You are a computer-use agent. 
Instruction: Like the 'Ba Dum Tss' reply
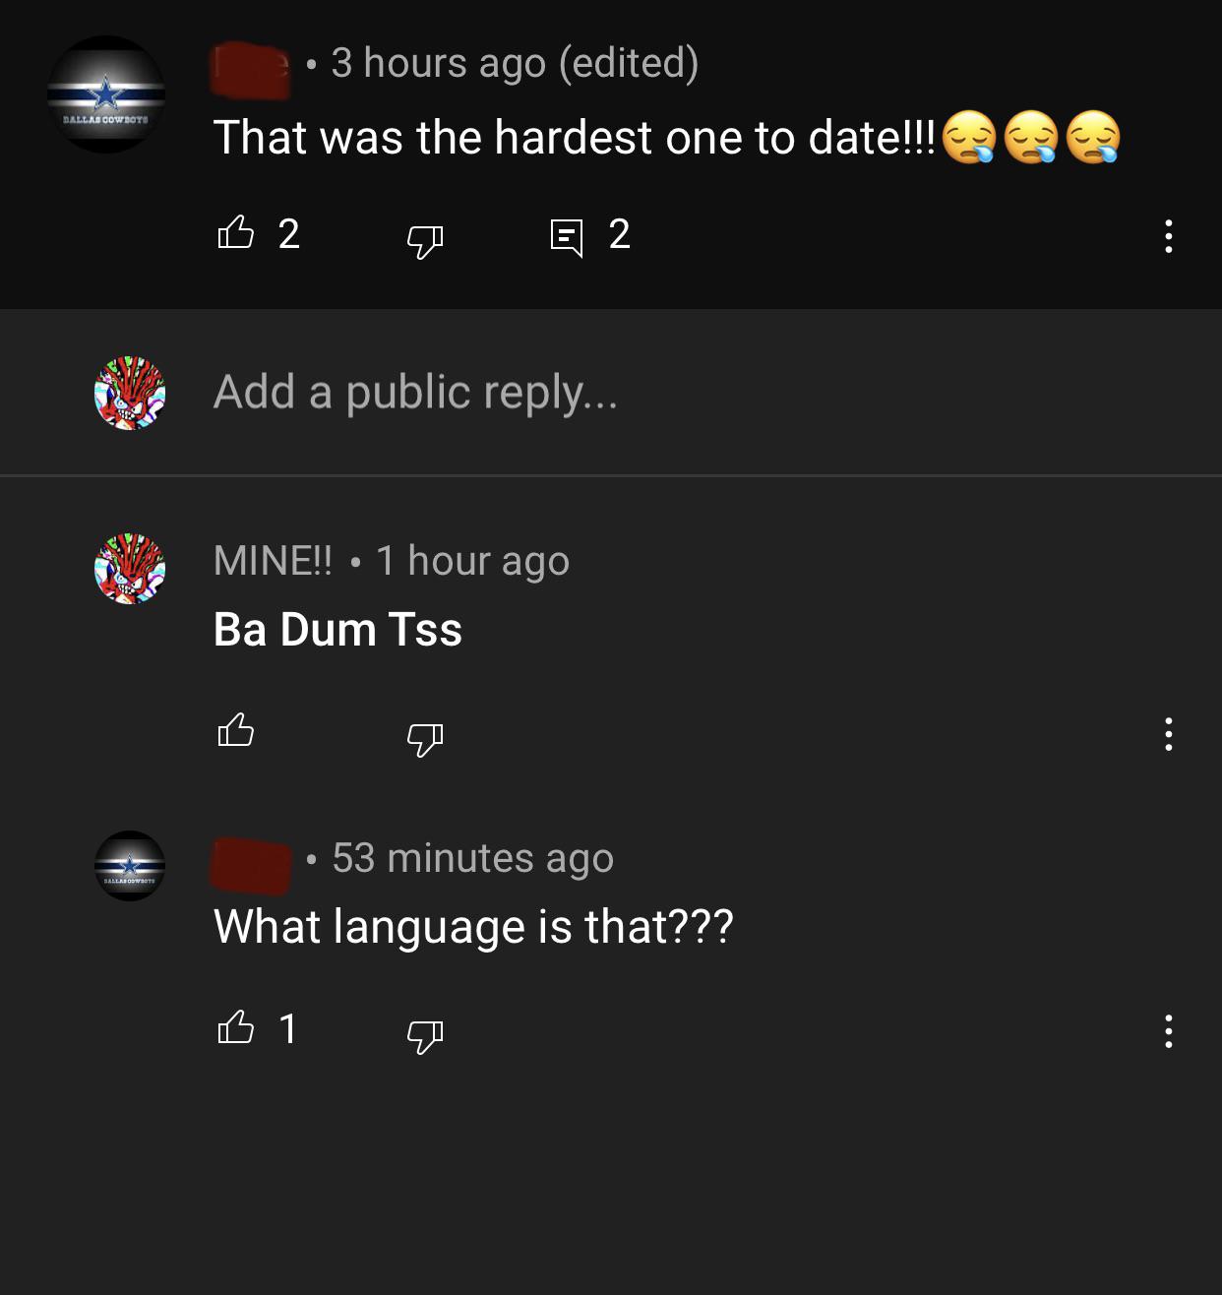point(235,730)
